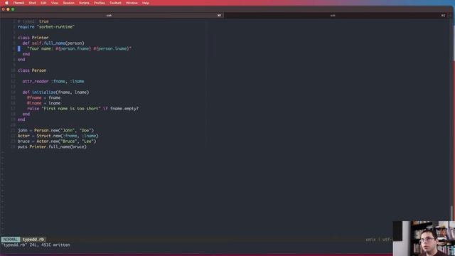
Task: Open the Apple menu
Action: 6,3
